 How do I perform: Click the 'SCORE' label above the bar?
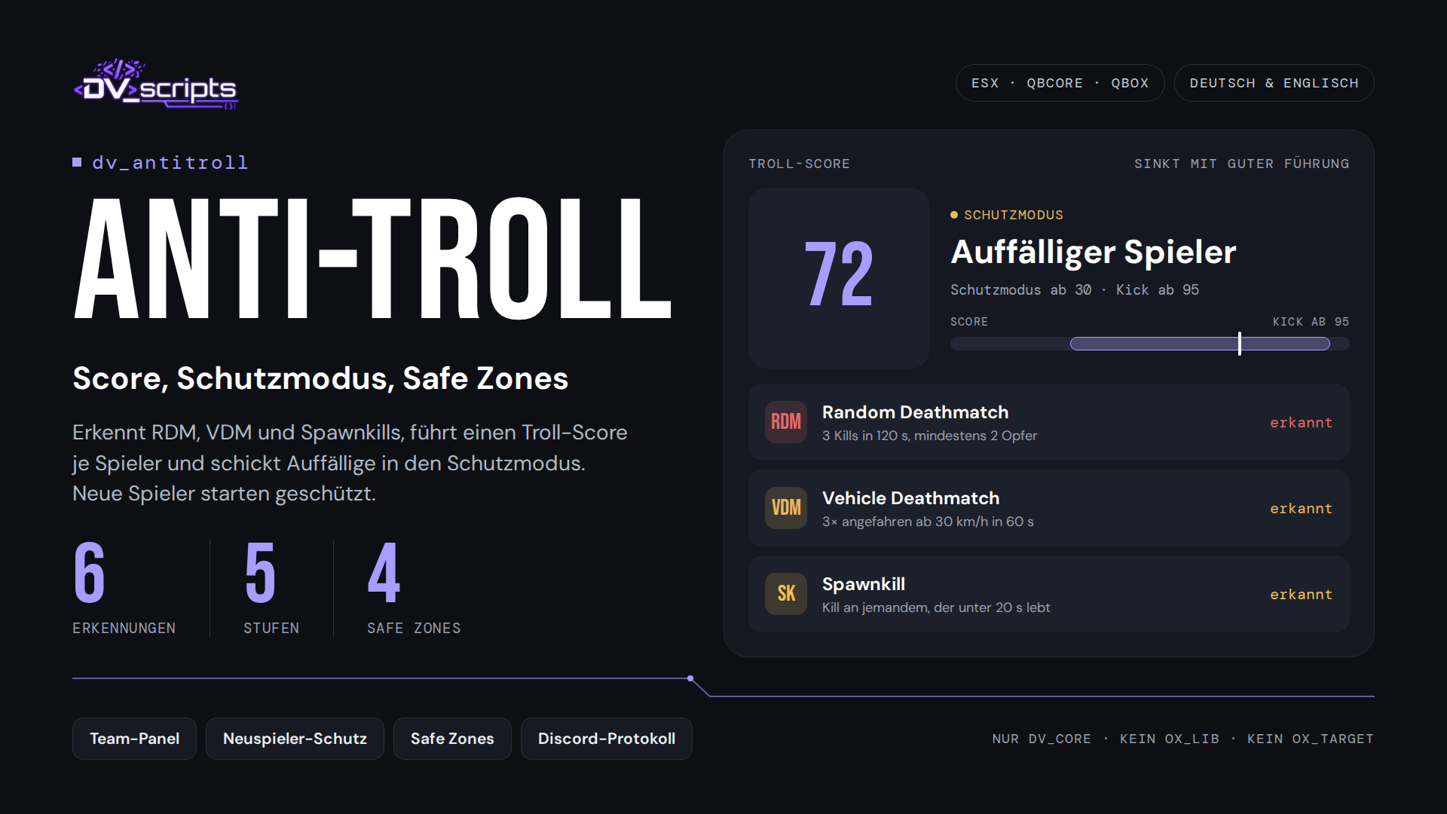969,322
